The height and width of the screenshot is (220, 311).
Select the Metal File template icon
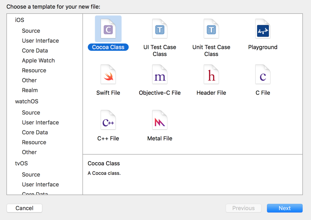pyautogui.click(x=160, y=120)
